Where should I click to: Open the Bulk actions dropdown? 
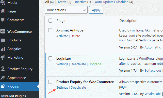click(66, 10)
